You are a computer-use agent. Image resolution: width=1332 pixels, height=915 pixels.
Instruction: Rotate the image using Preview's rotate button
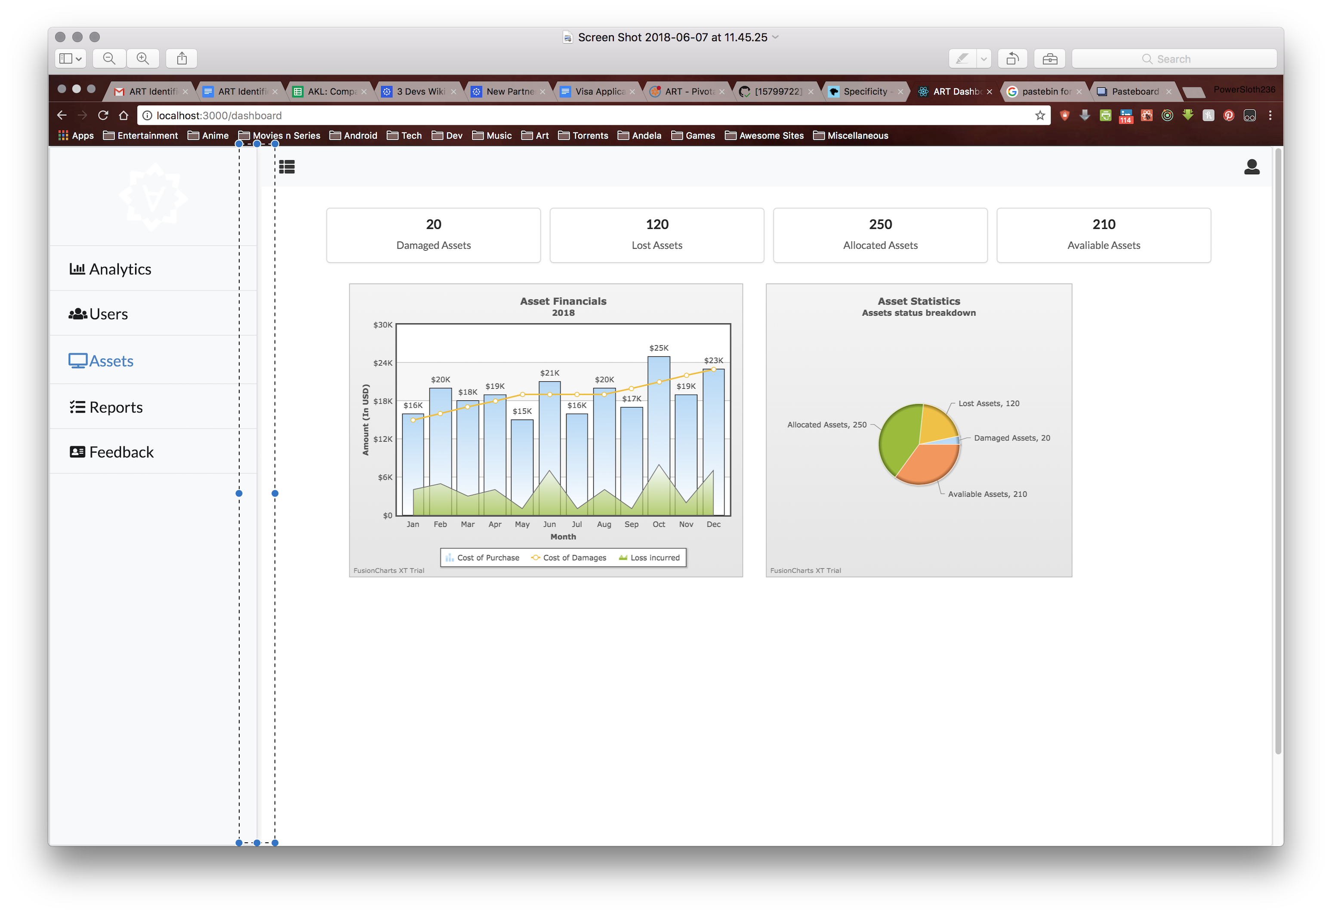[1012, 58]
